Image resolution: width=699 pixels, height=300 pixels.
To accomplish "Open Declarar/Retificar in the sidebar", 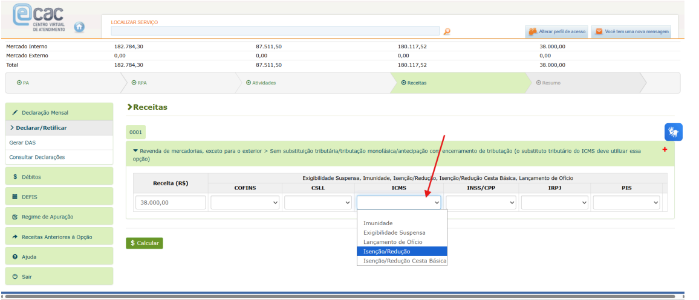I will (59, 128).
